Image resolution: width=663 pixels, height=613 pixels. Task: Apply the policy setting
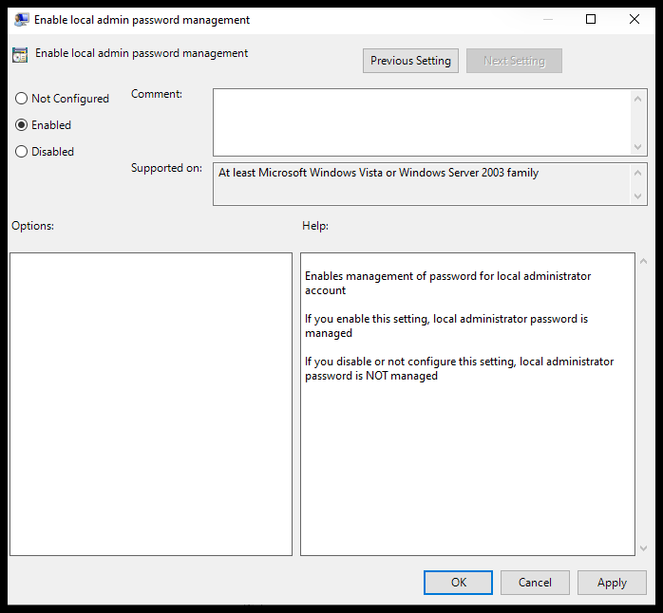tap(612, 583)
